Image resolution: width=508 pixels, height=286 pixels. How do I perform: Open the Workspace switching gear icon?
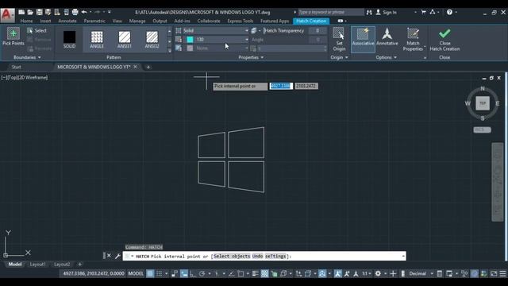click(378, 273)
